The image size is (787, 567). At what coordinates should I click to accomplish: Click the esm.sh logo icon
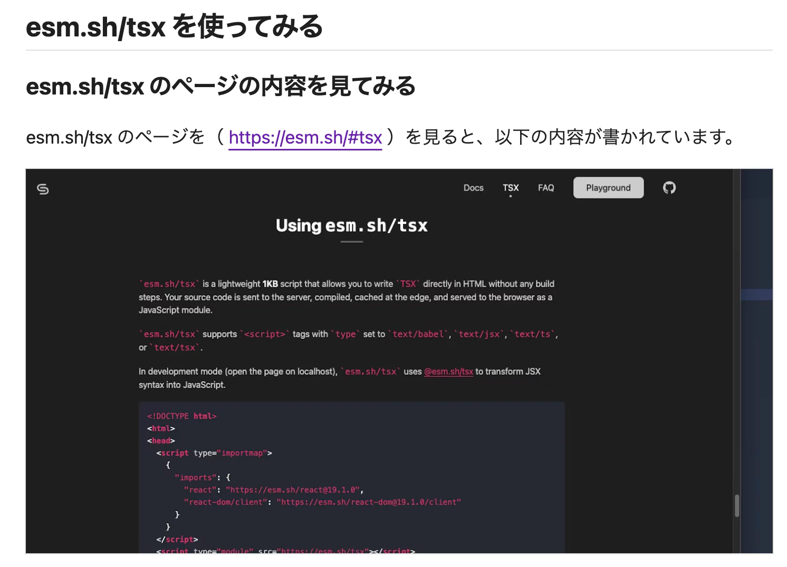tap(43, 189)
